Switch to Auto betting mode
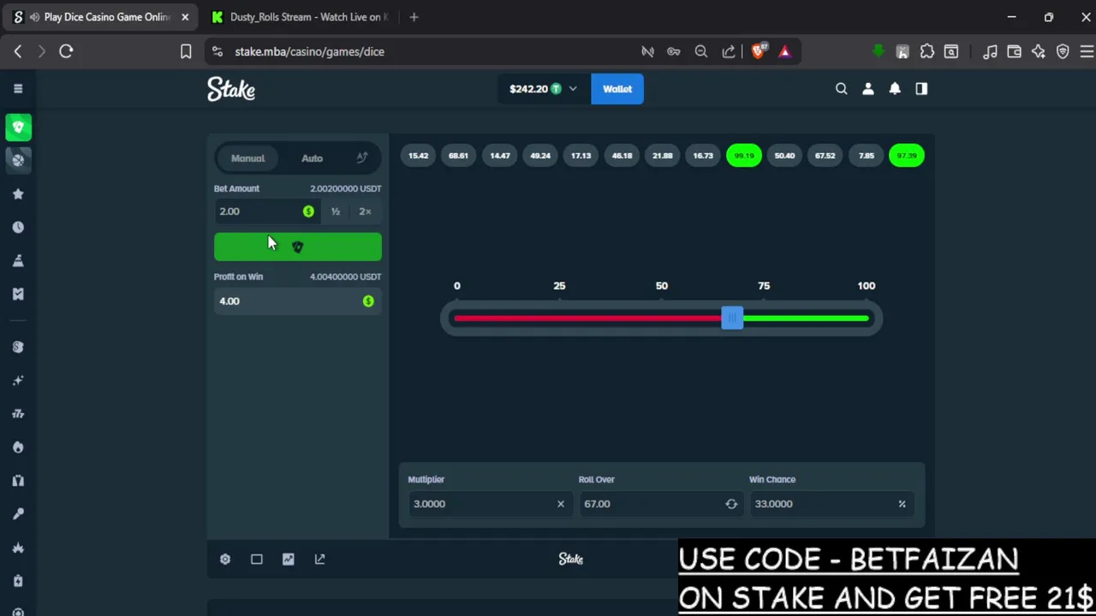 click(x=312, y=157)
